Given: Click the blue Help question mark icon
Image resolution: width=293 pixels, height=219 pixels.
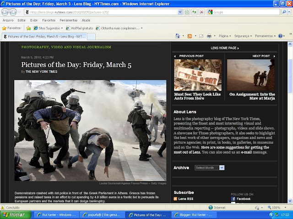Looking at the screenshot, I should [x=280, y=36].
